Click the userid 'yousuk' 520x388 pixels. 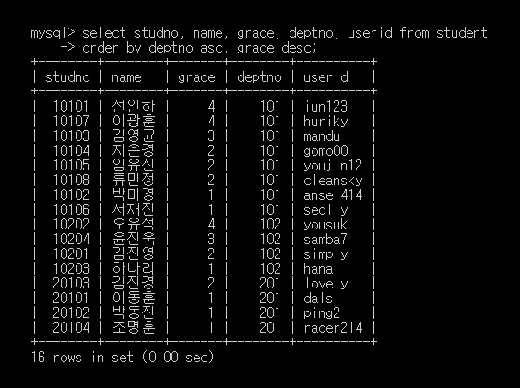(325, 225)
